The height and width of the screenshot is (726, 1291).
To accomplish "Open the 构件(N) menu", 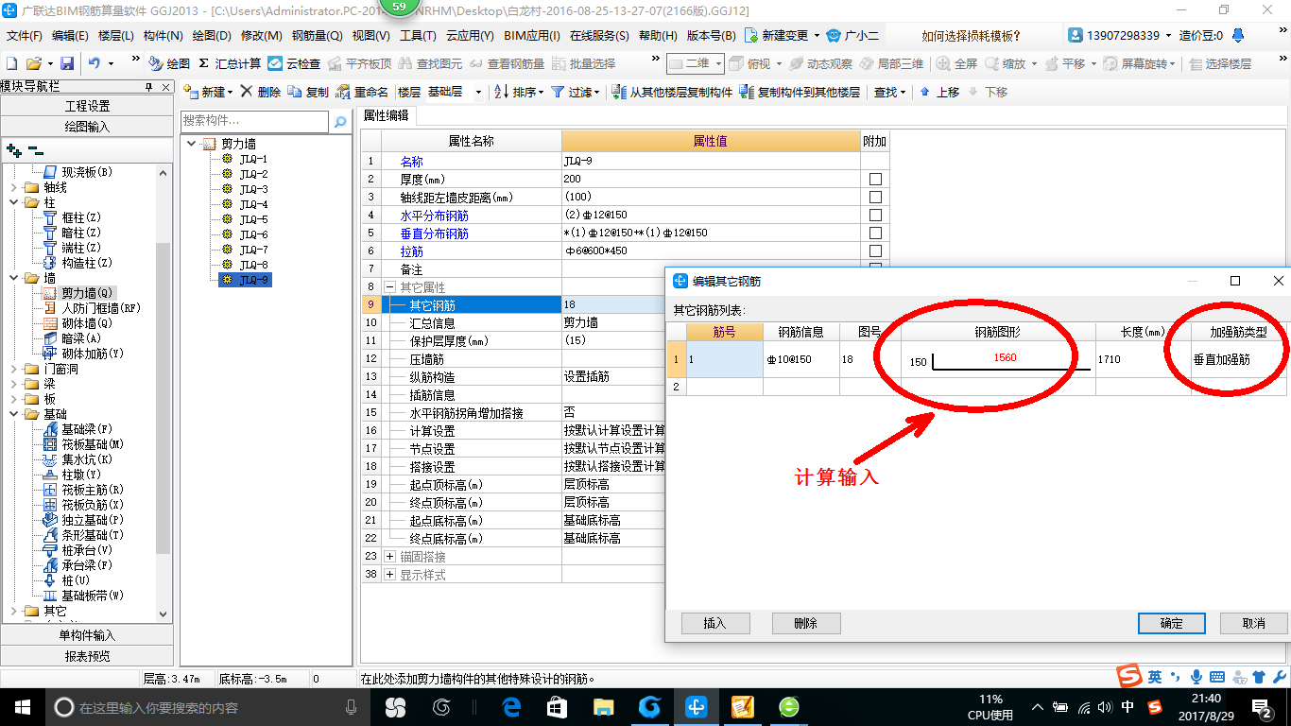I will [x=163, y=36].
